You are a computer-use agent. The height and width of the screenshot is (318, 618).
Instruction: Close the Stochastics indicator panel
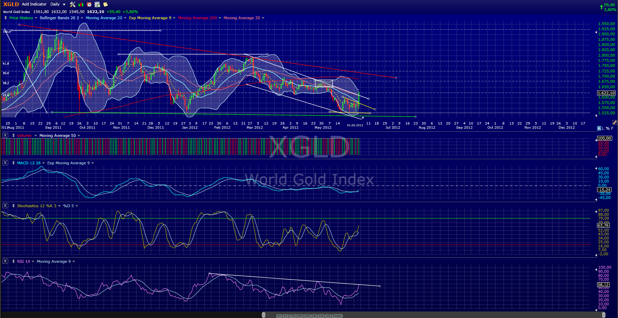click(5, 206)
